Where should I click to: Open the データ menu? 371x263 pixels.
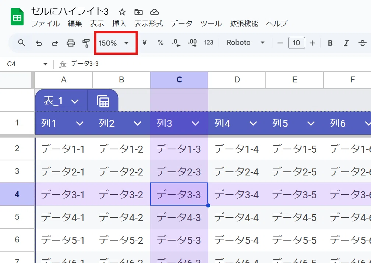pos(181,24)
